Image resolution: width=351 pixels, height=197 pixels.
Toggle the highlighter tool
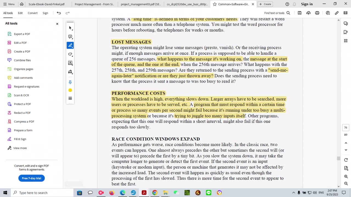click(70, 45)
